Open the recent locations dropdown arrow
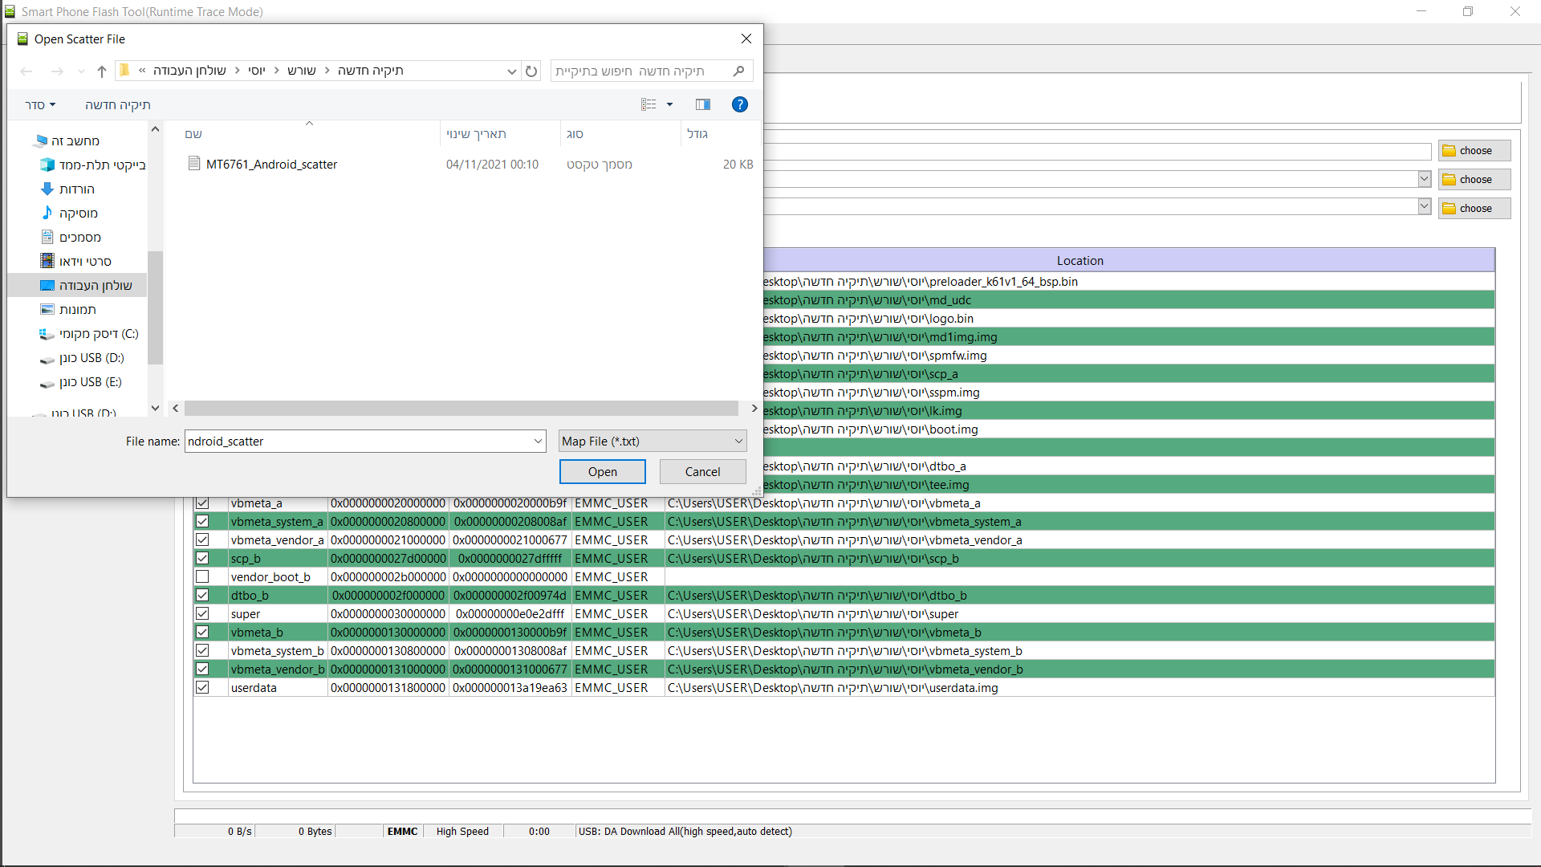Screen dimensions: 1541x867 click(x=81, y=71)
